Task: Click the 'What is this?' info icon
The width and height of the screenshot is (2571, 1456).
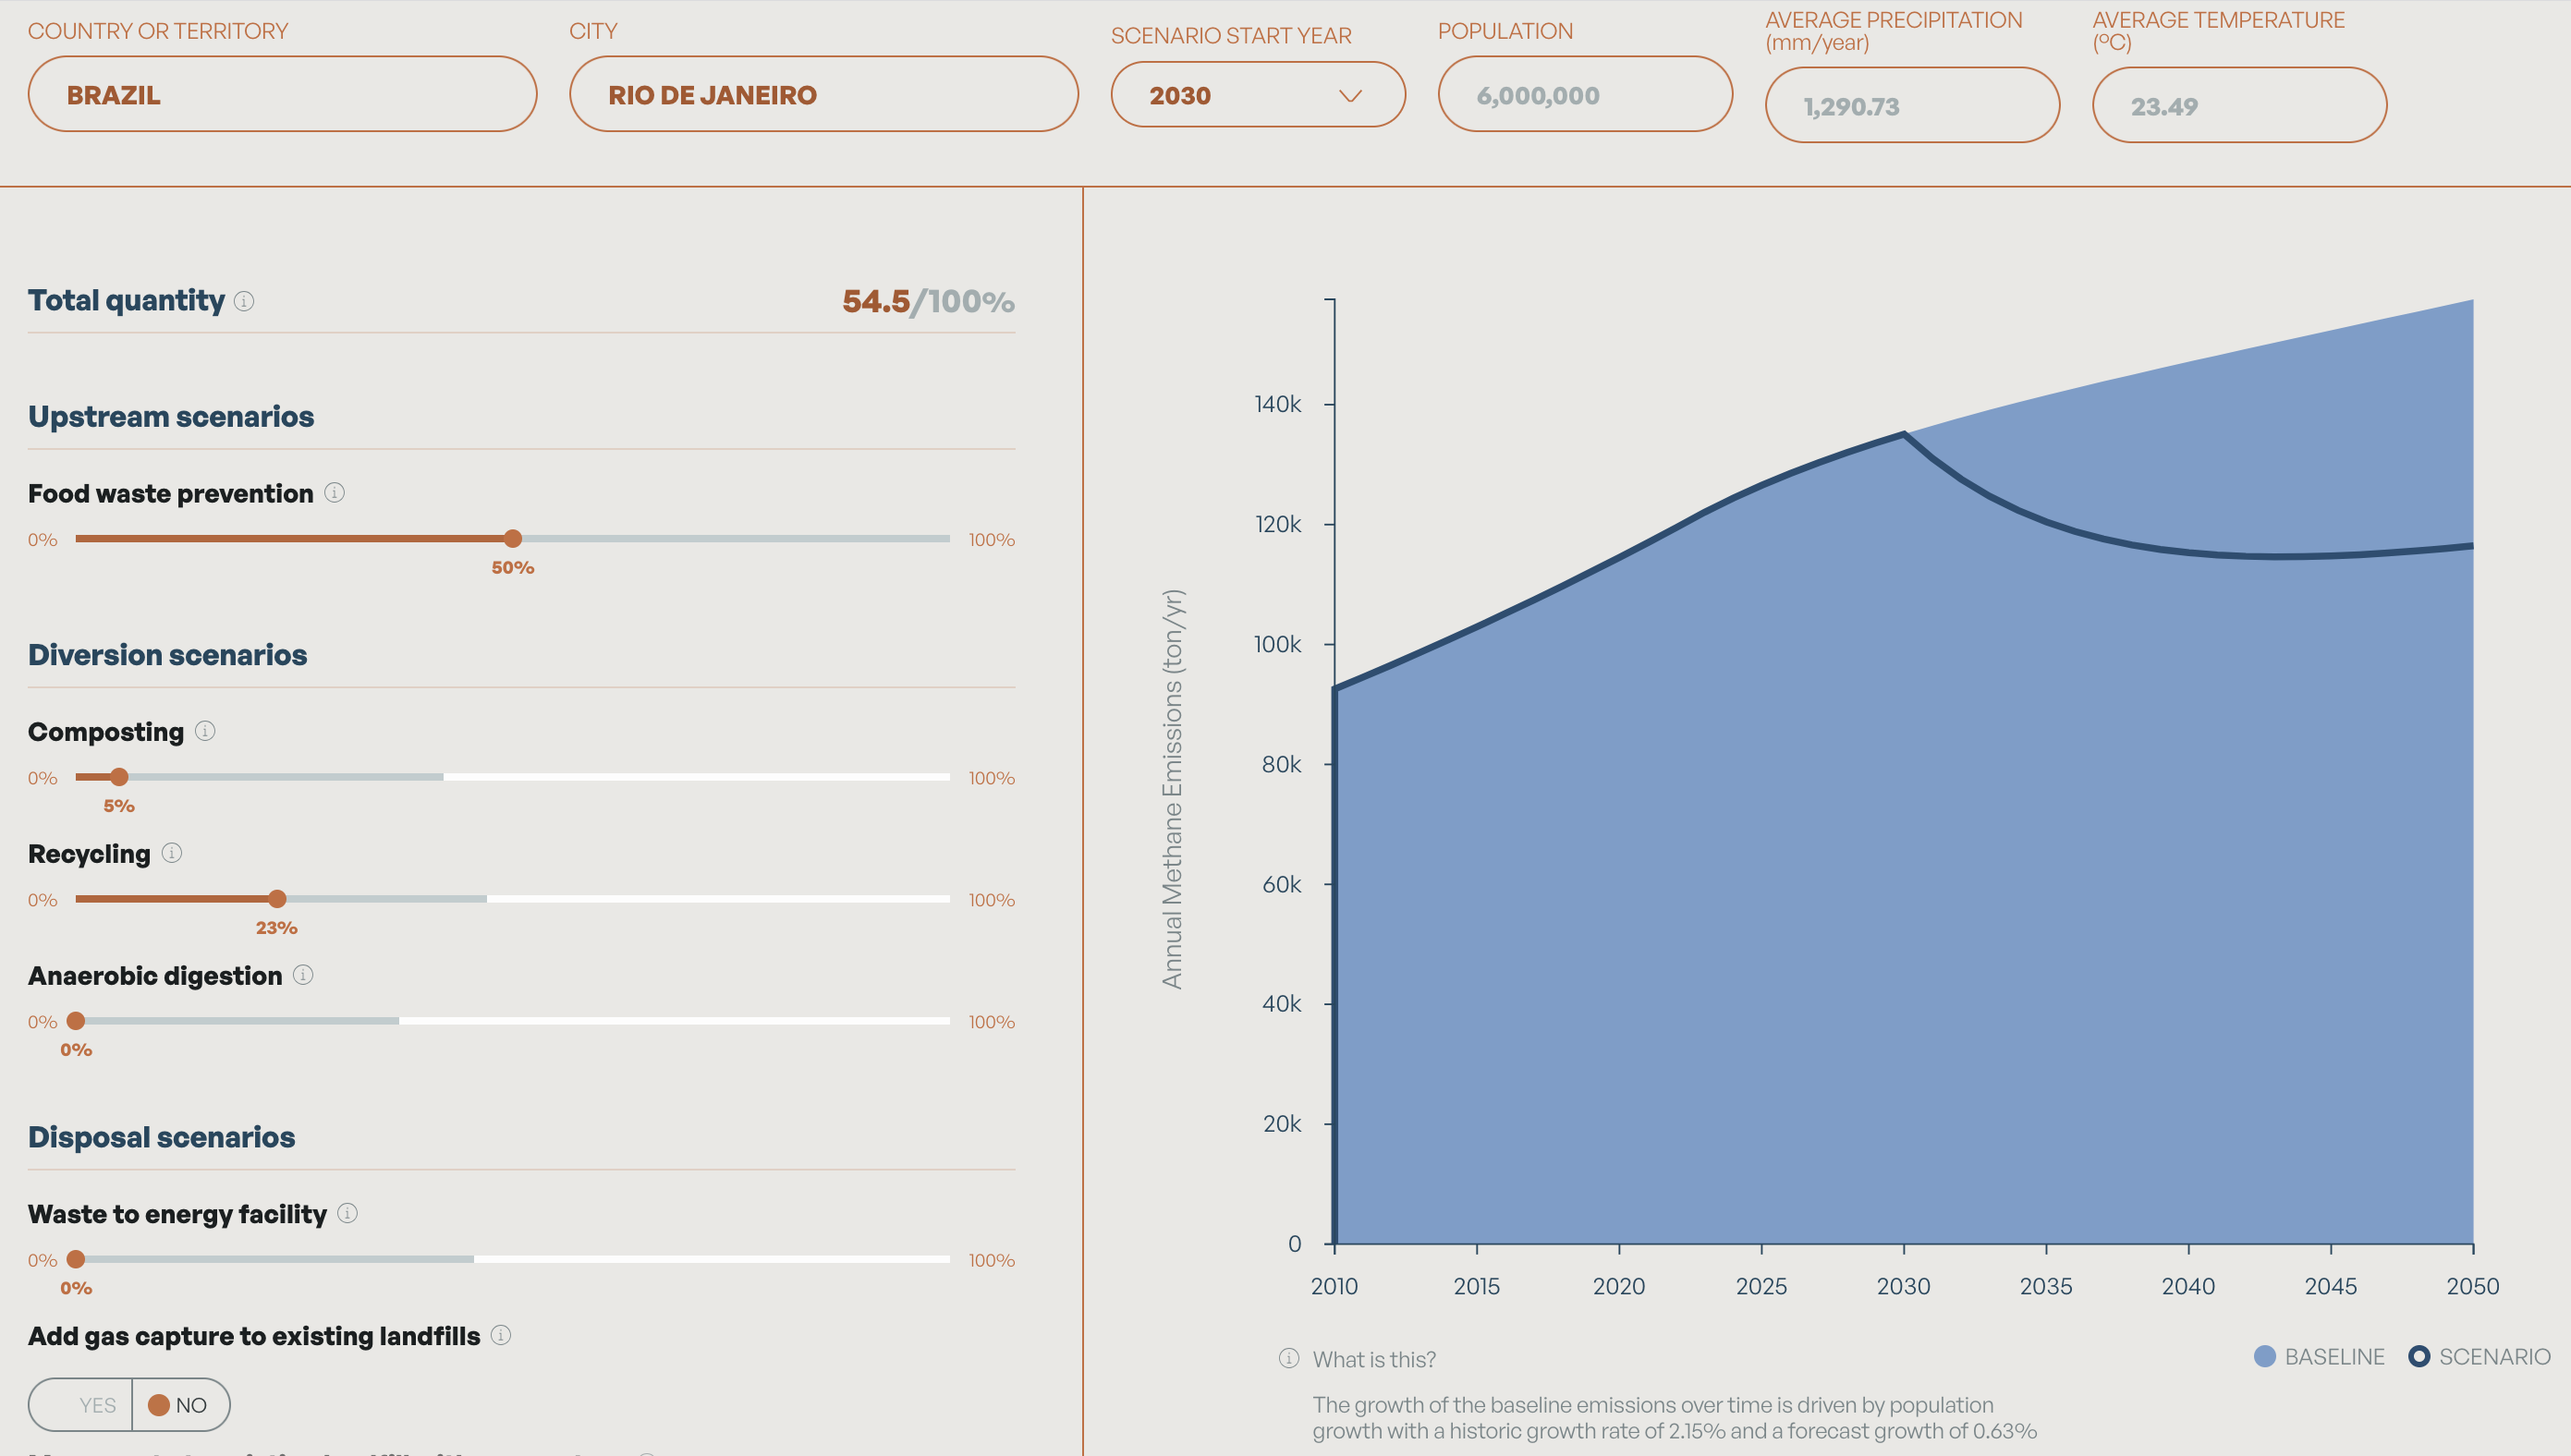Action: point(1289,1358)
